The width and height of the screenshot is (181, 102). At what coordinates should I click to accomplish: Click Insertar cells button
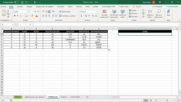coord(134,10)
